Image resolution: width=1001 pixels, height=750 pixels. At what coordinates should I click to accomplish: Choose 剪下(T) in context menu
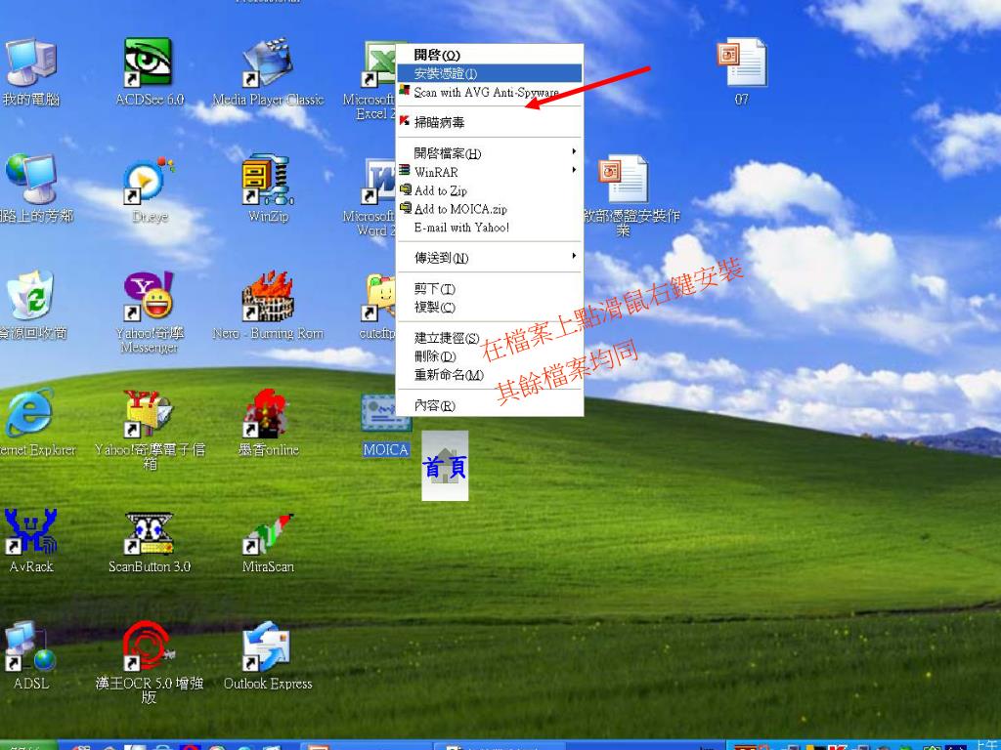click(489, 288)
